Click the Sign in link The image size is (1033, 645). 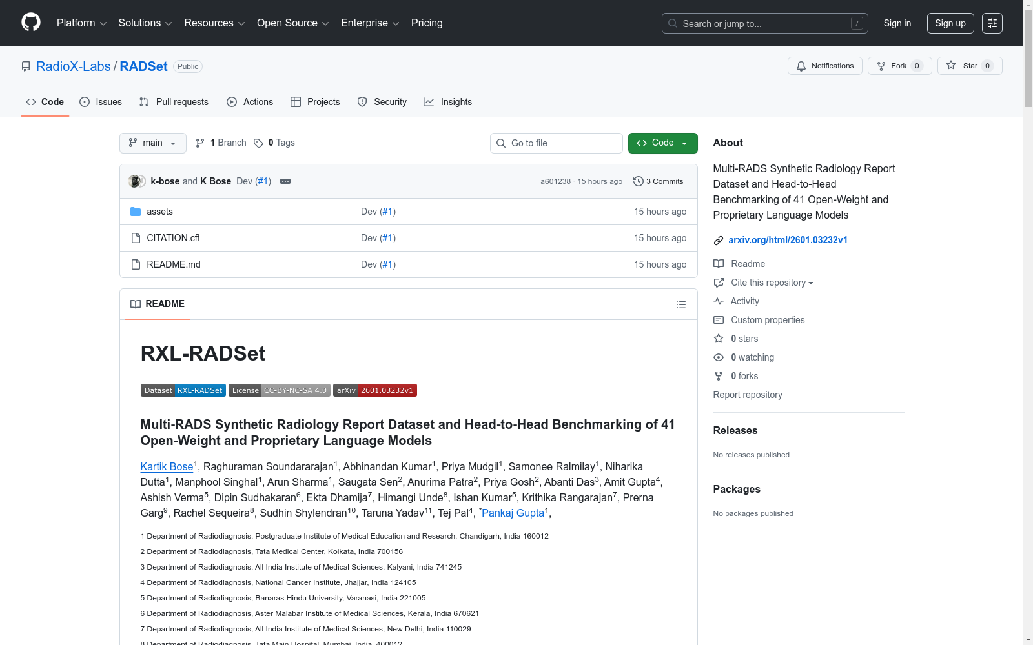(897, 23)
